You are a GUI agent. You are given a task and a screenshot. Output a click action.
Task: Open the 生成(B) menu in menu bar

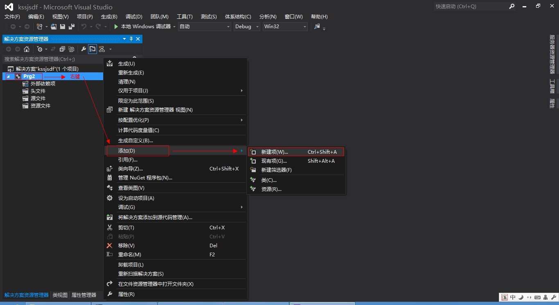point(109,17)
